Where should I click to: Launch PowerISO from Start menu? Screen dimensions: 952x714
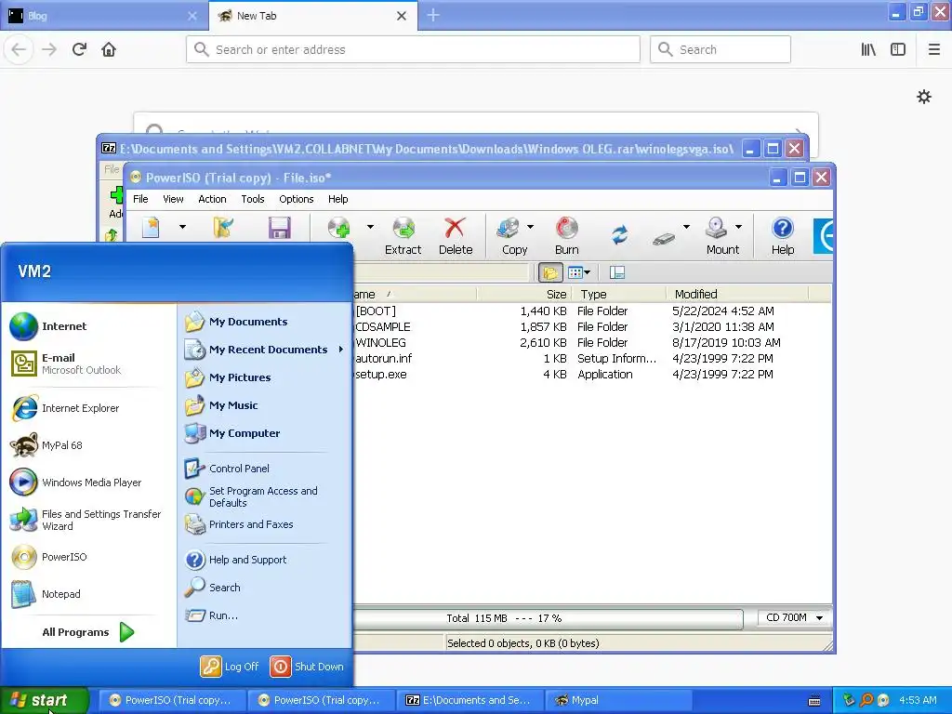point(89,557)
